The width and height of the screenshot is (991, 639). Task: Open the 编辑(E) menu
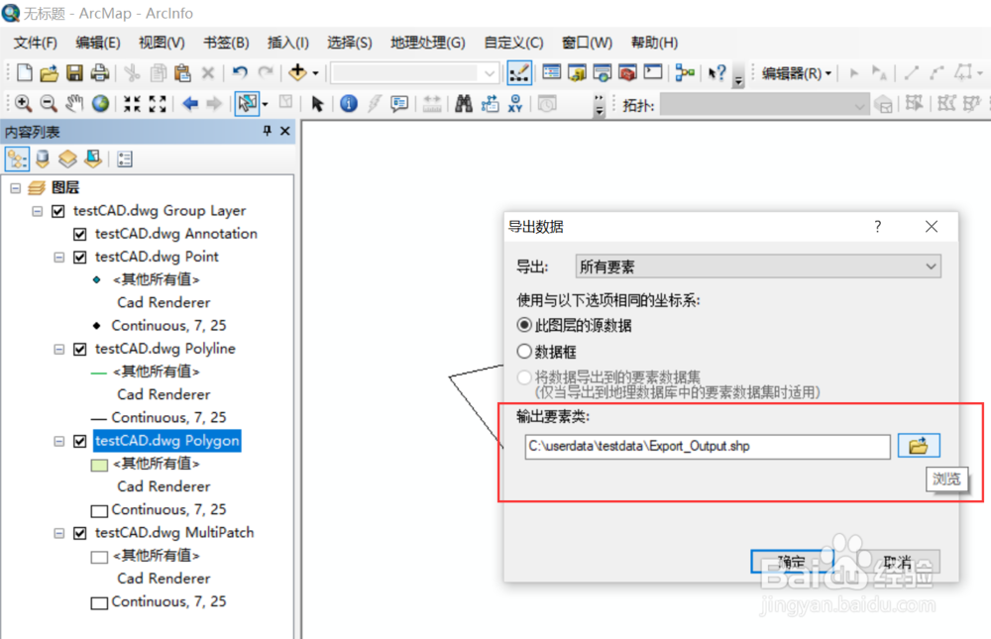coord(98,43)
